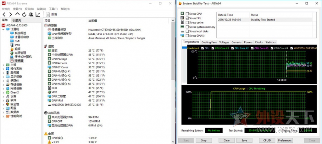Click the 报告 report icon

coord(48,14)
